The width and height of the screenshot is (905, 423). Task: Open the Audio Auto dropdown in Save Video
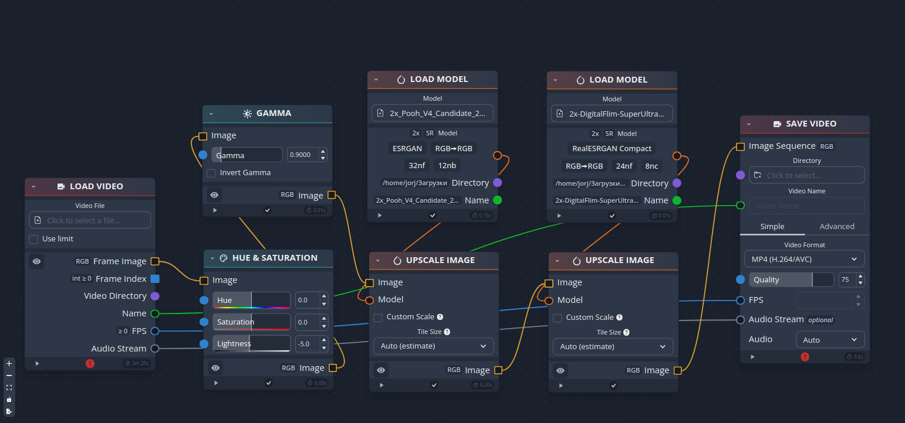(x=830, y=340)
